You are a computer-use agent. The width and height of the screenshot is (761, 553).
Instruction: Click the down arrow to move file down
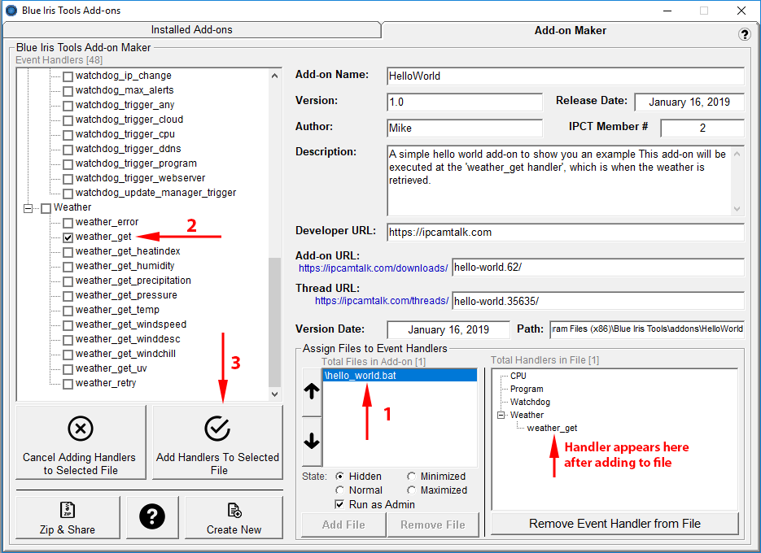pyautogui.click(x=312, y=441)
